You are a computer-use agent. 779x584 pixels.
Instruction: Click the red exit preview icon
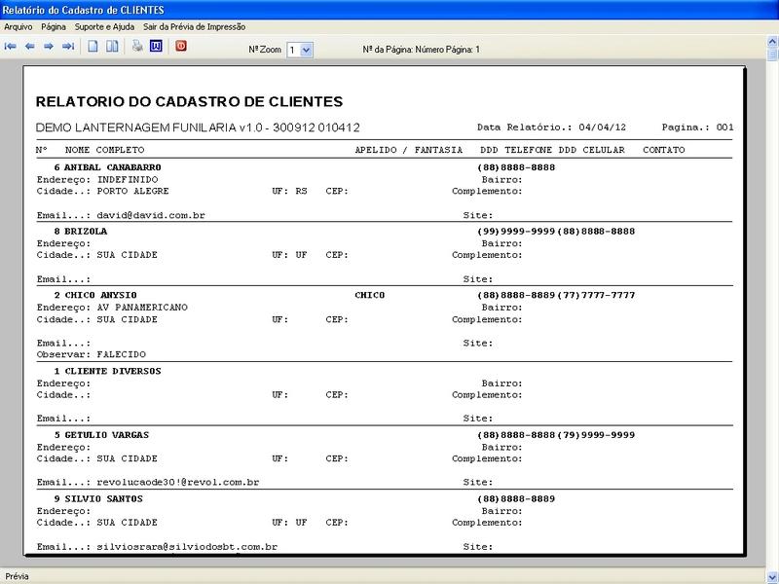[x=181, y=46]
